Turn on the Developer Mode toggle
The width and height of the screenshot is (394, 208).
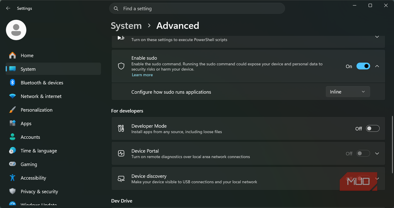pyautogui.click(x=373, y=128)
